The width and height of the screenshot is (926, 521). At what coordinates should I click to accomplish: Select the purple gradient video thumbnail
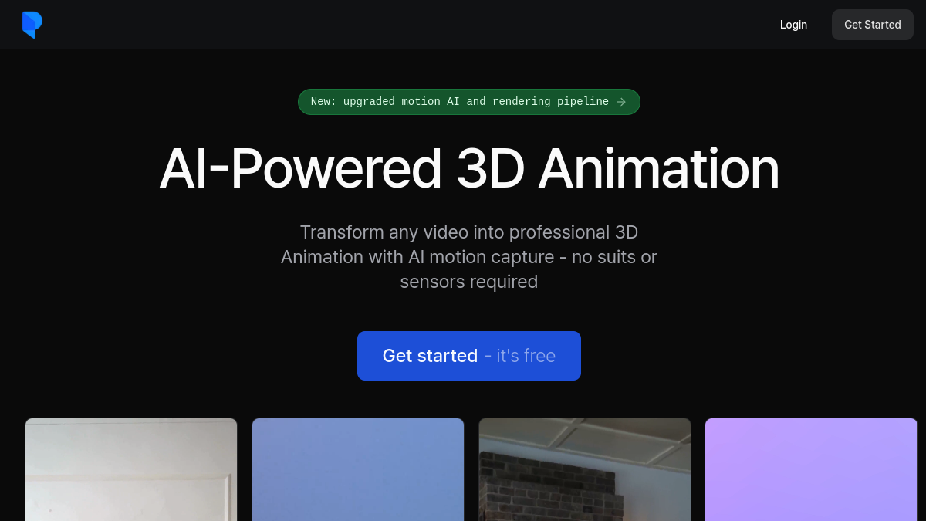811,469
